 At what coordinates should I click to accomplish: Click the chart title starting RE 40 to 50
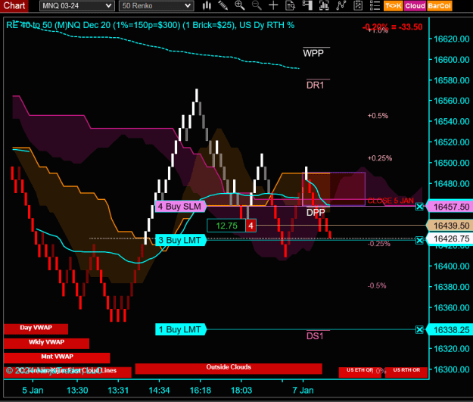click(x=151, y=25)
